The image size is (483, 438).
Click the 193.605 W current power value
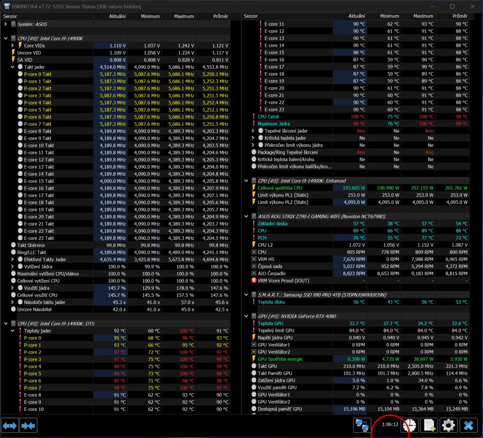coord(353,188)
